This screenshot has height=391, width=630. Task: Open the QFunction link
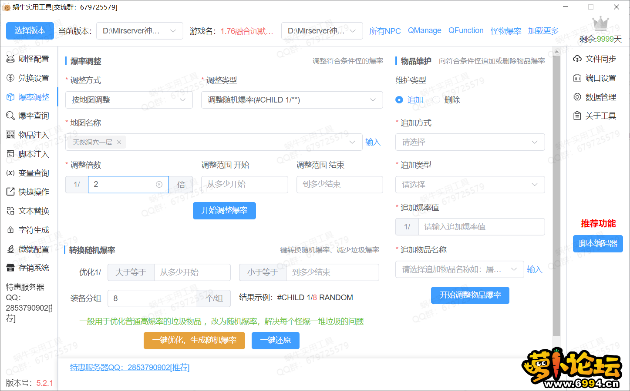point(466,30)
